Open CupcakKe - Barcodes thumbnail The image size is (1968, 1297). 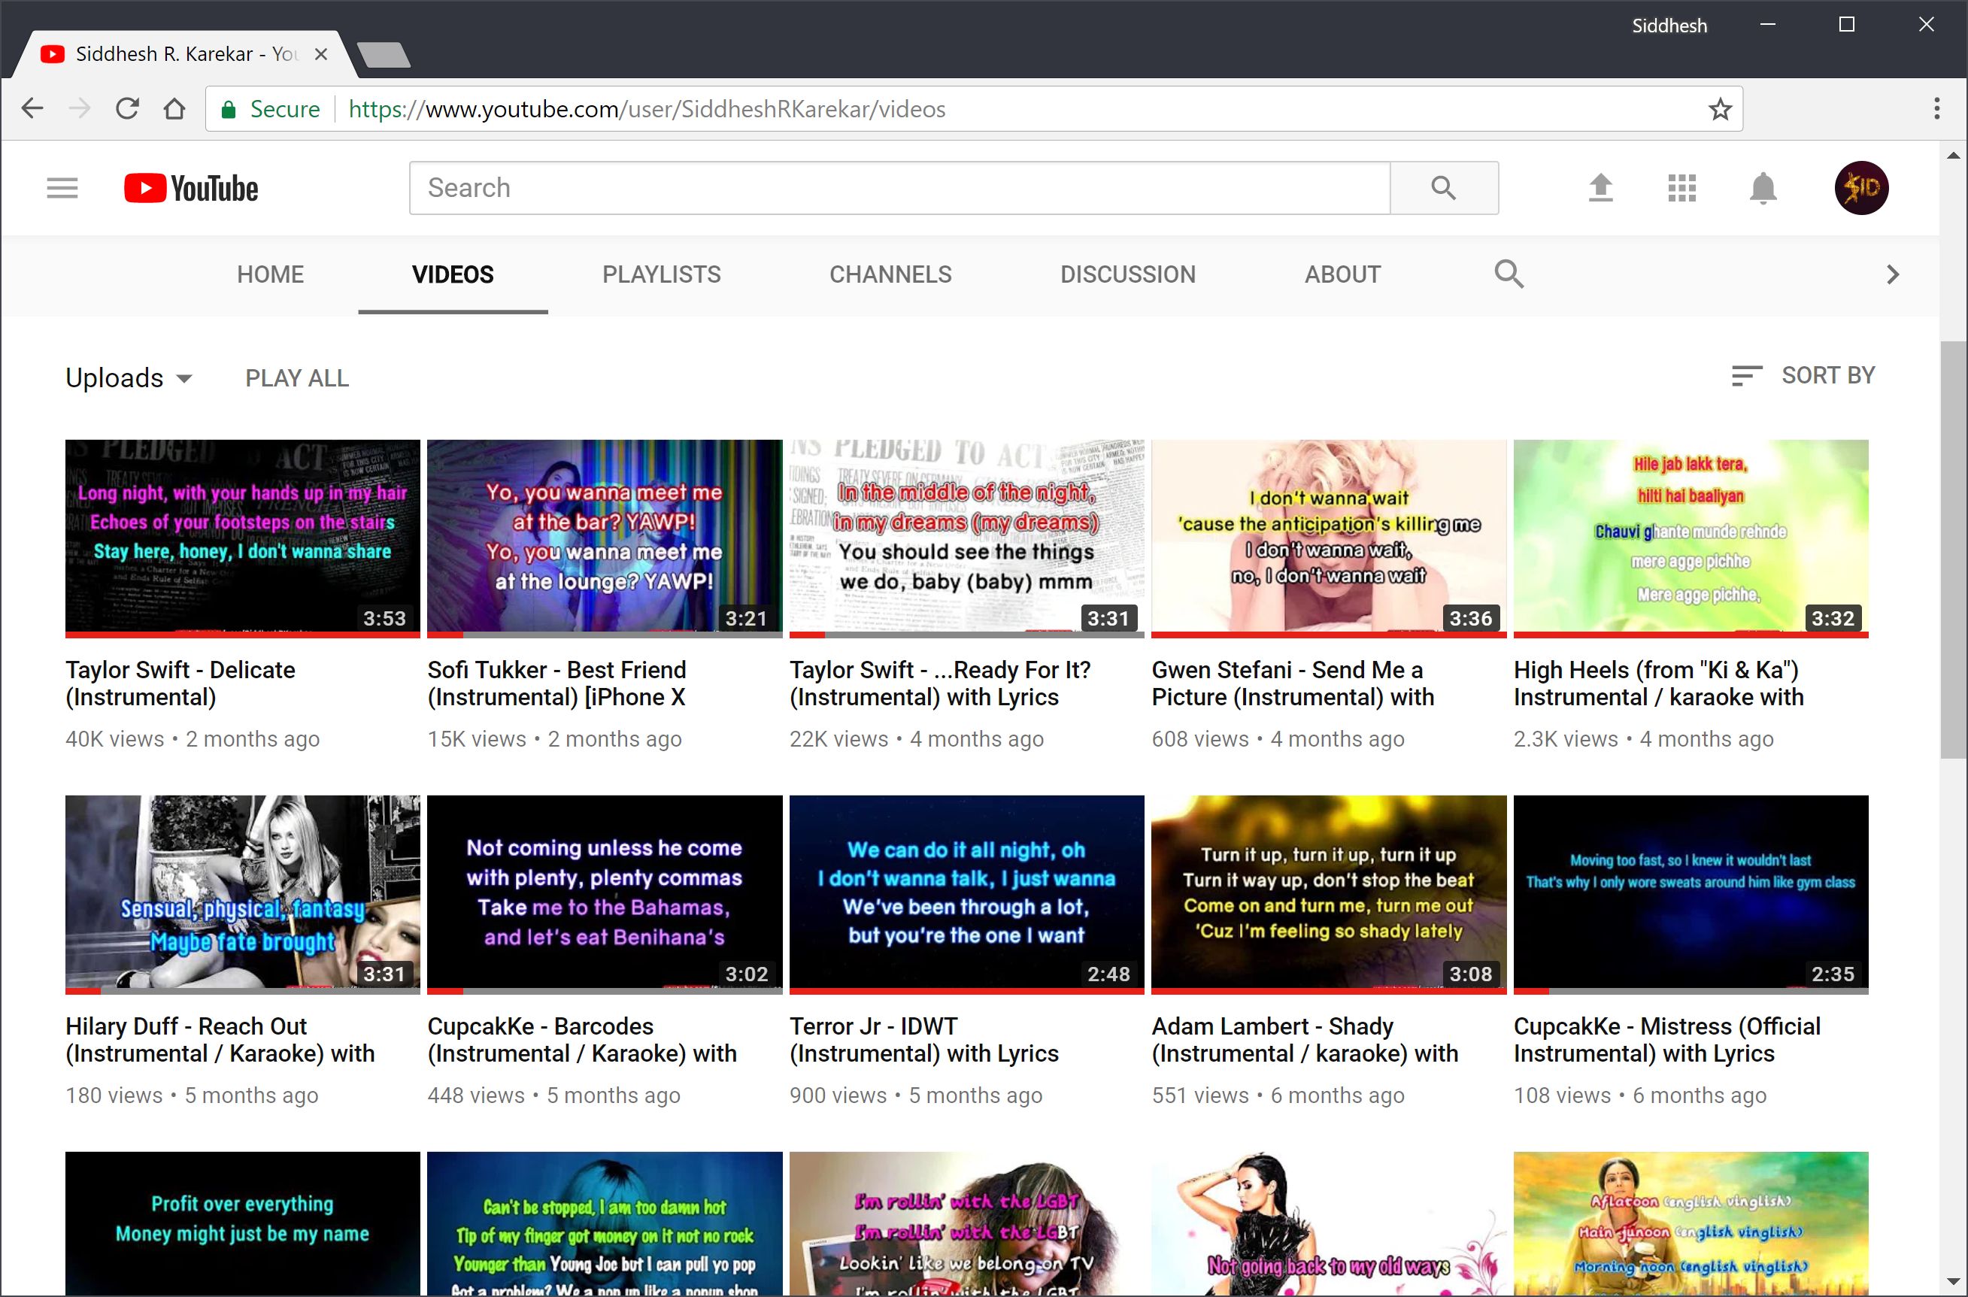pos(605,894)
